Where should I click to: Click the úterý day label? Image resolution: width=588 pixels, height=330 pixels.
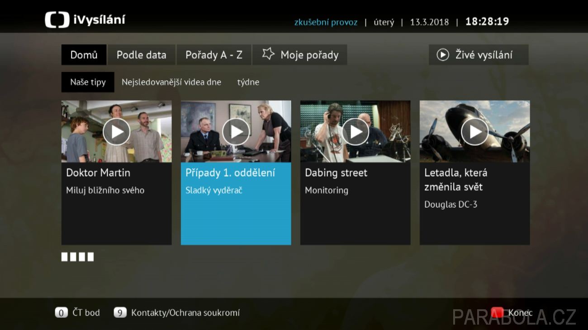click(x=384, y=22)
